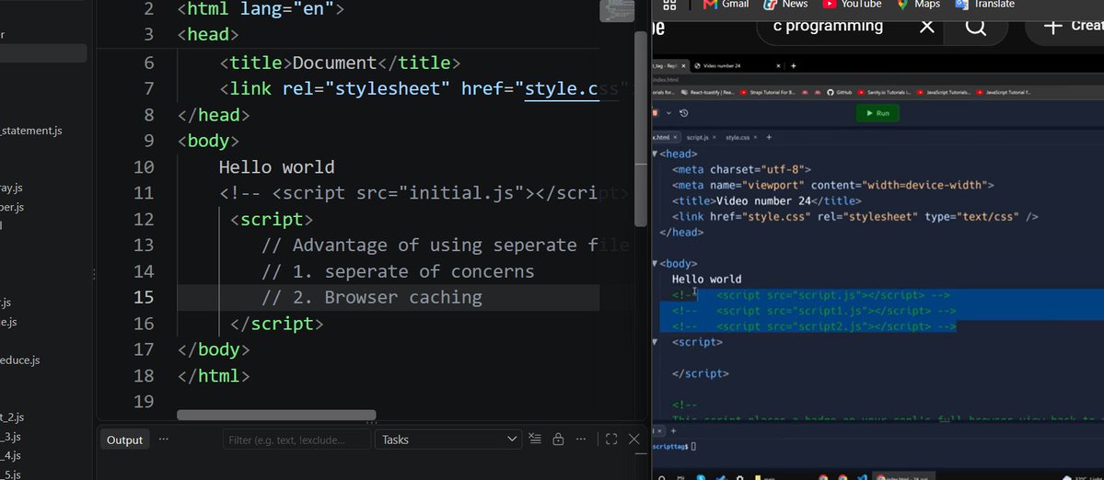Open the Maps bookmark
Screen dimensions: 1104x480
(x=918, y=5)
